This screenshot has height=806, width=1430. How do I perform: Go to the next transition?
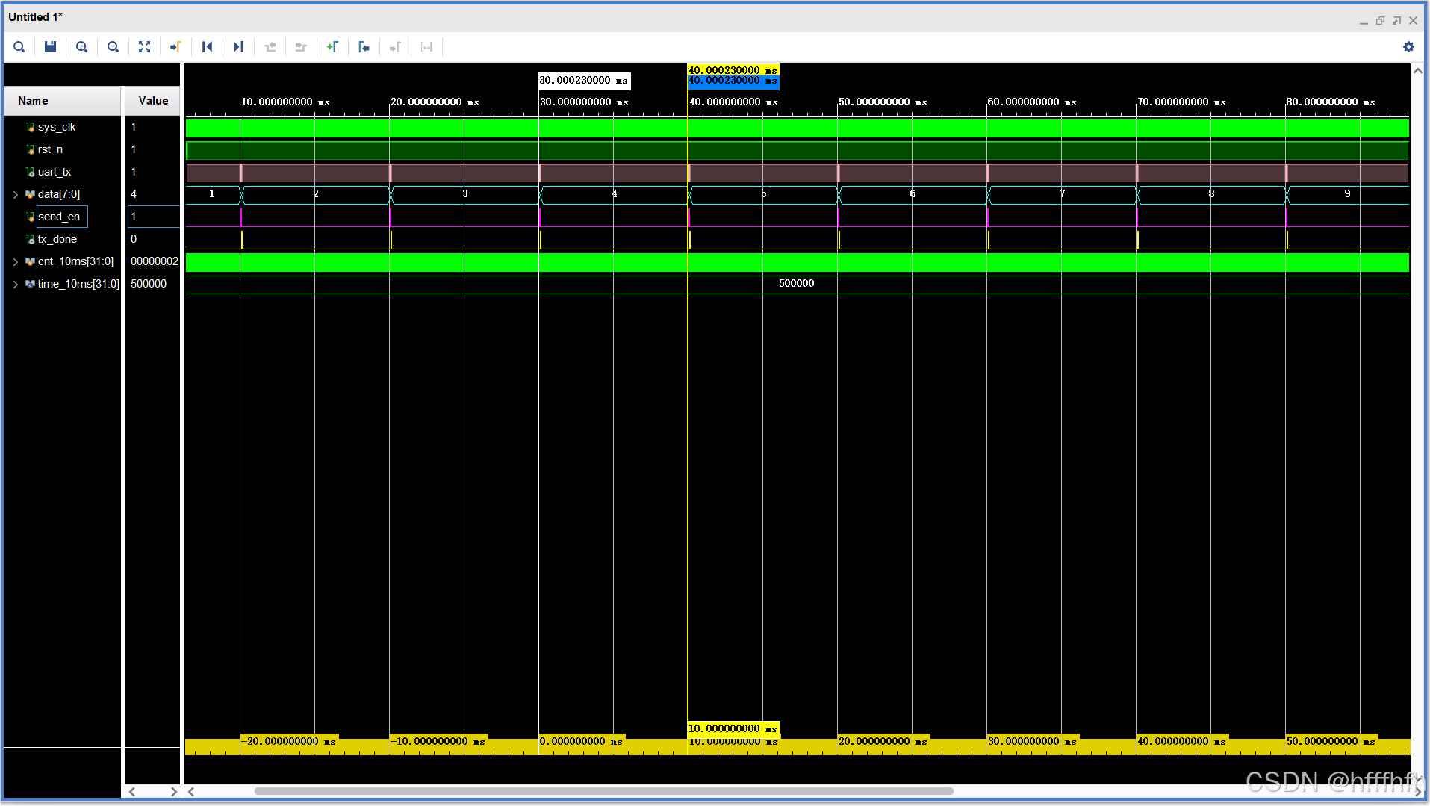(x=302, y=47)
